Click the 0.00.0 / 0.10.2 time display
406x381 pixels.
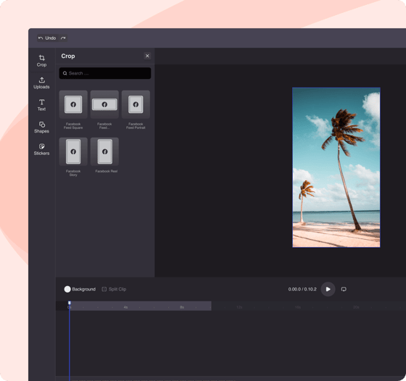click(x=302, y=289)
